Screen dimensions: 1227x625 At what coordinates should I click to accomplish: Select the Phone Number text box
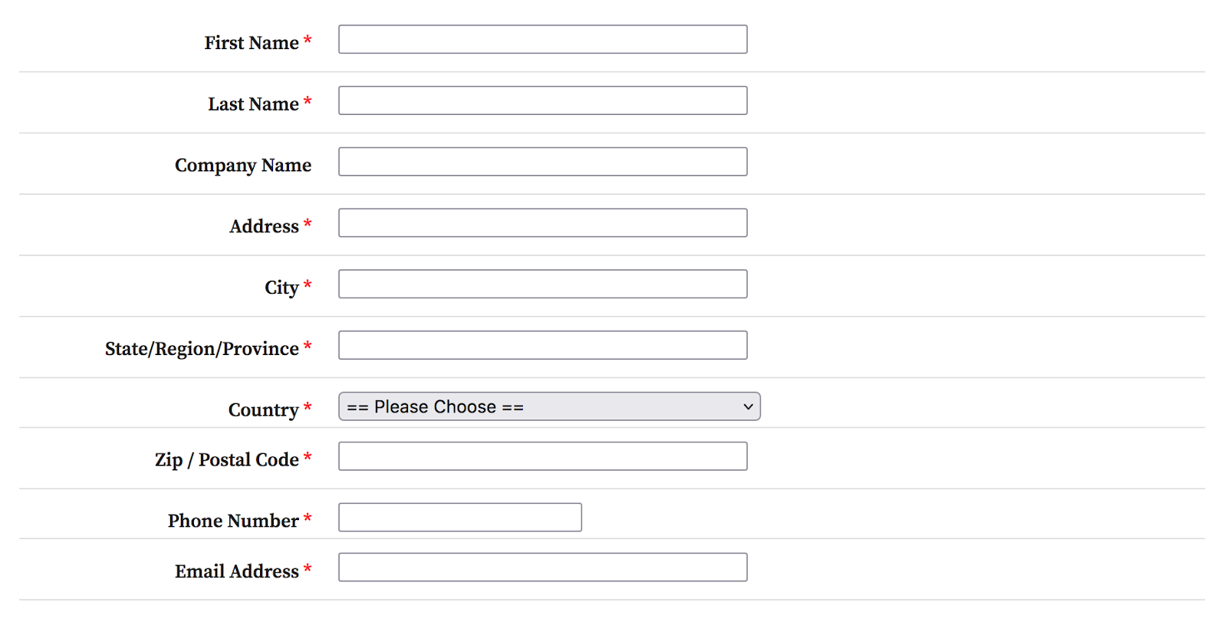point(460,518)
